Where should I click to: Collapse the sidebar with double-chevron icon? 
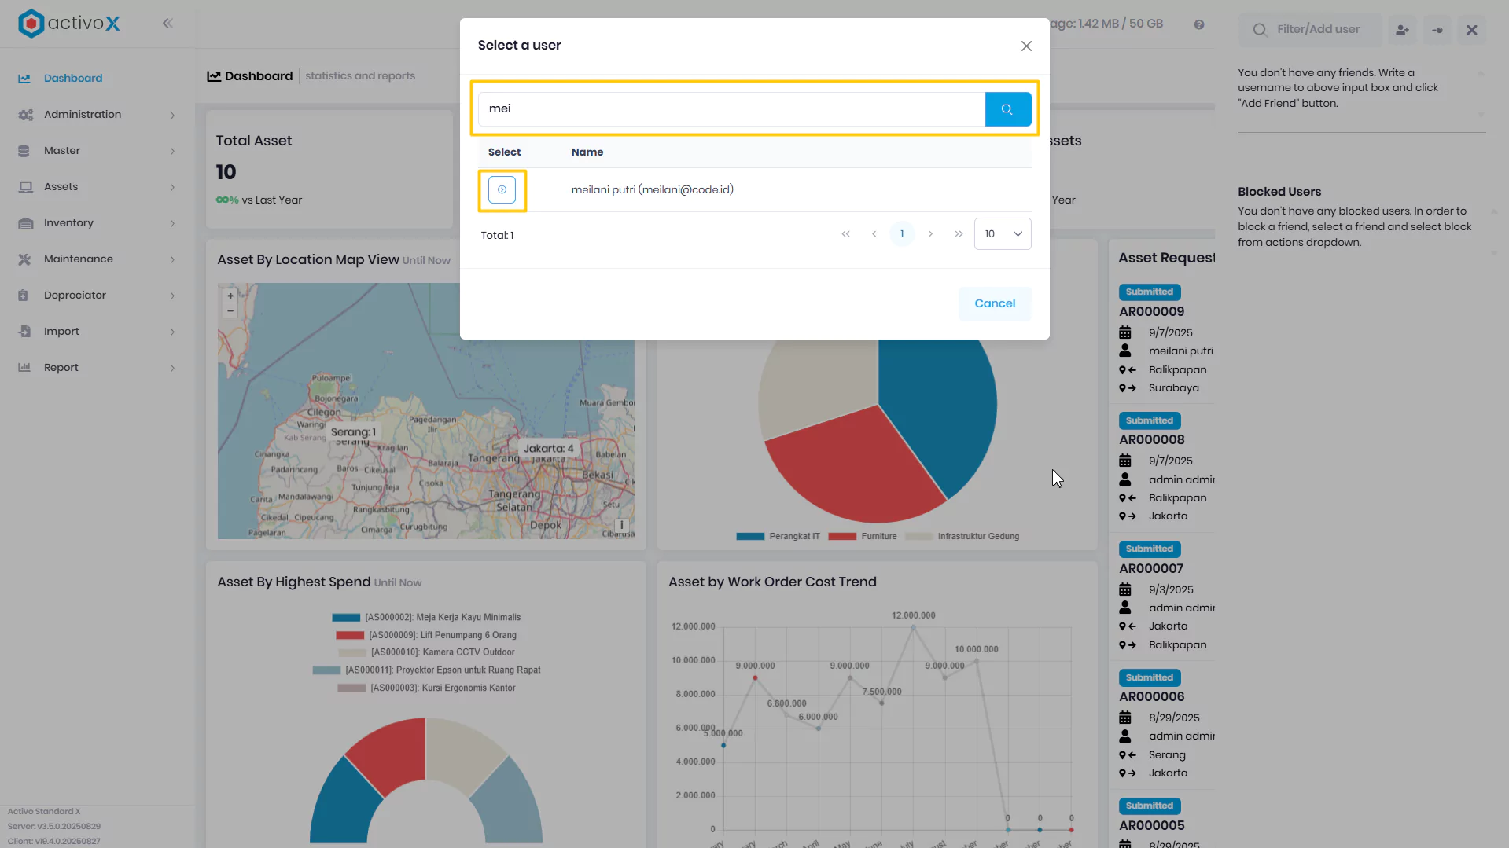167,24
